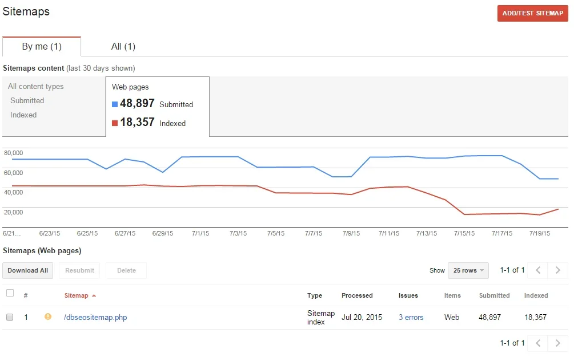Viewport: 574px width, 357px height.
Task: Select the Web pages content tab
Action: [158, 106]
